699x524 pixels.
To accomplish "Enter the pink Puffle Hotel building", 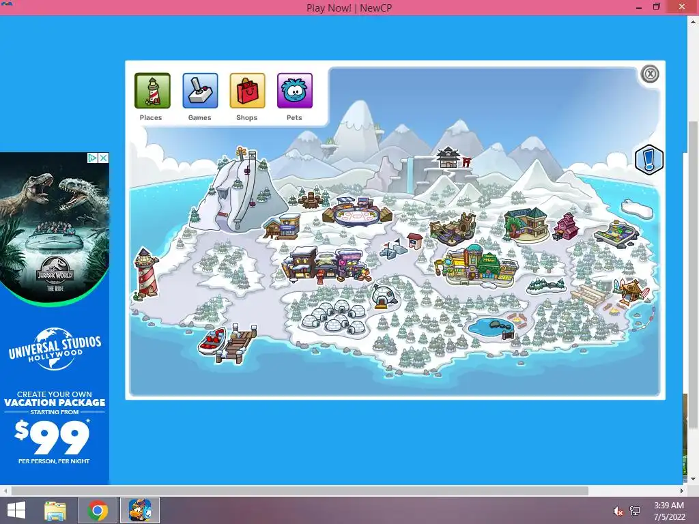I will click(566, 226).
